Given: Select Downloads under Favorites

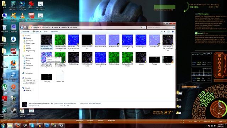Looking at the screenshot, I should 29,41.
